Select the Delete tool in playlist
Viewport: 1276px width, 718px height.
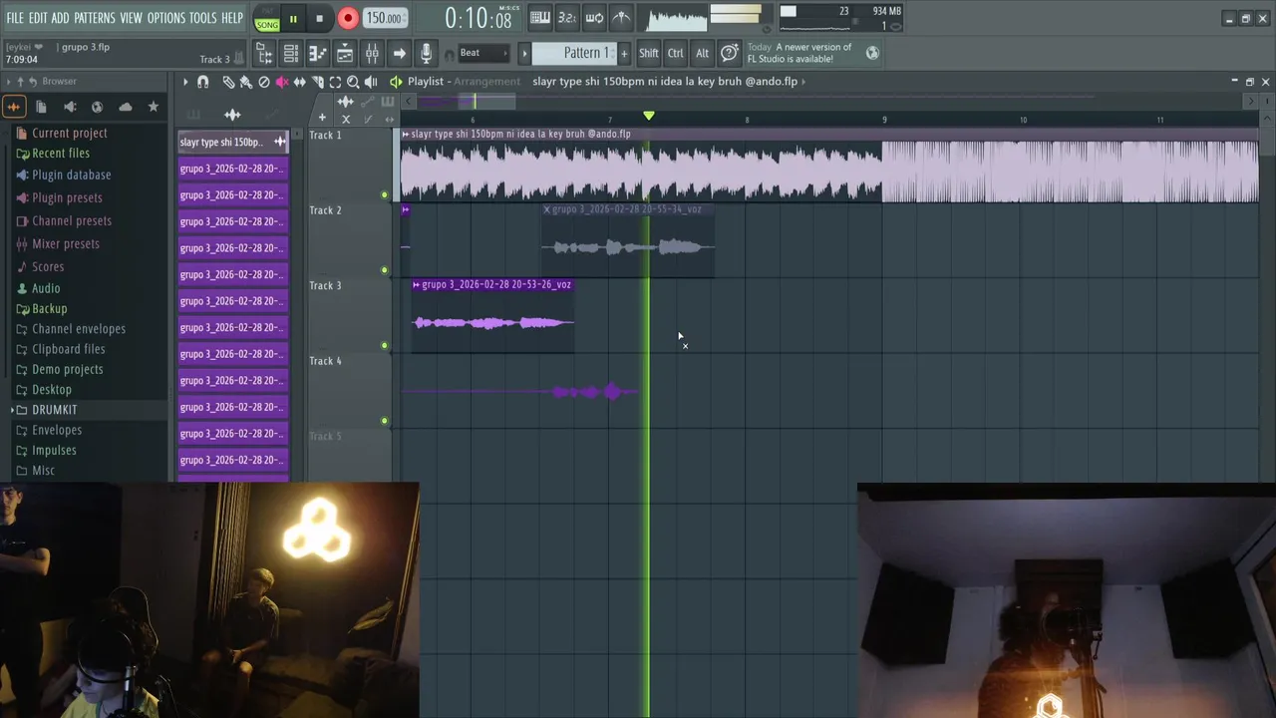[264, 82]
